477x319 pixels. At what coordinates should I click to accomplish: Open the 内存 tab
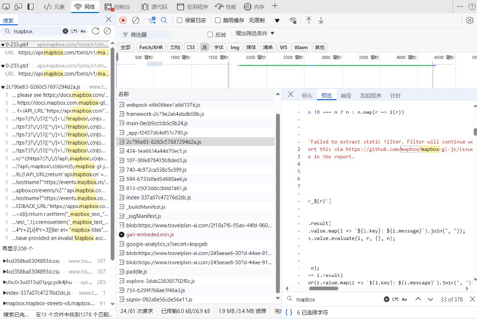[x=254, y=7]
